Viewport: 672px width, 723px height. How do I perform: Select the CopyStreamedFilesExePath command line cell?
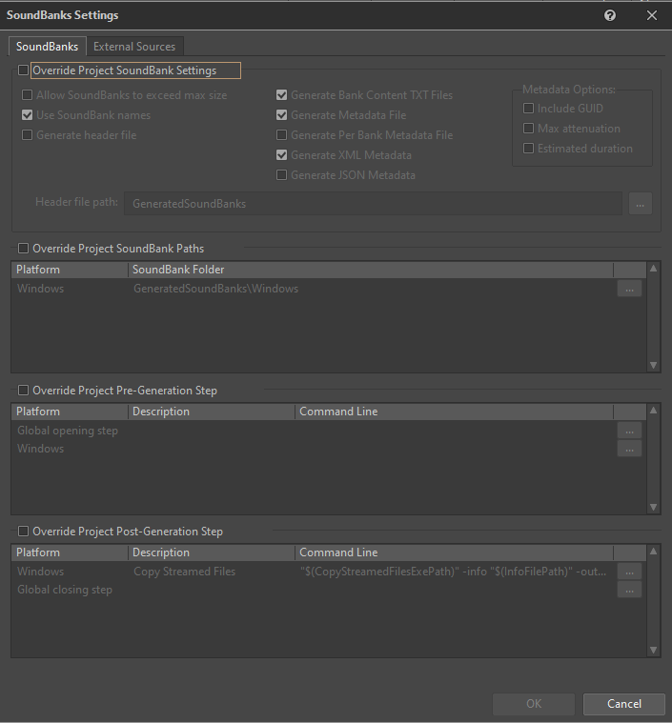[x=453, y=572]
